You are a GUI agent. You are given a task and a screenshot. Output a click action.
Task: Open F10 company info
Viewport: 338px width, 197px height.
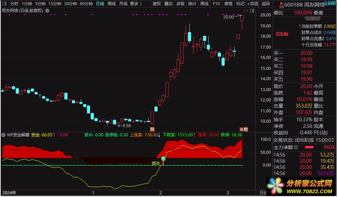(x=216, y=4)
